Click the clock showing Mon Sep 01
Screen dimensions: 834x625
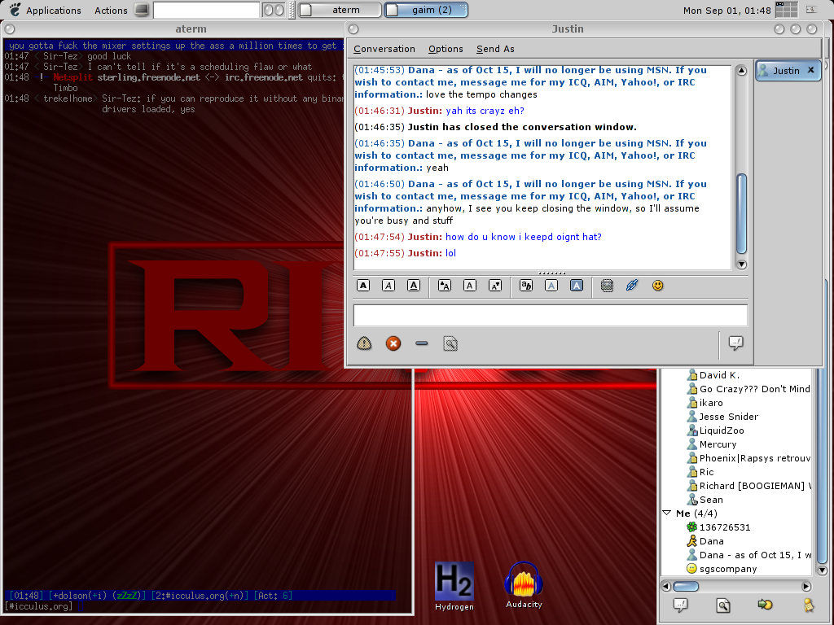pos(726,10)
